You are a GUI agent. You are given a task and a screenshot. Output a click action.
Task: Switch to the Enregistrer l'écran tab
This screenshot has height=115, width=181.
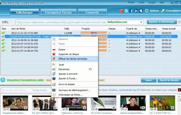(58, 12)
